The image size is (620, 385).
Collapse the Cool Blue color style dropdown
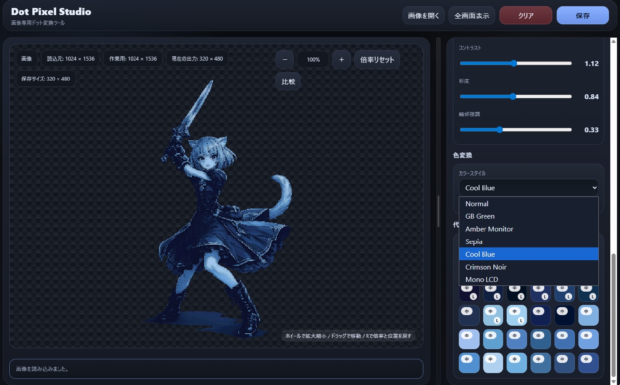point(528,188)
